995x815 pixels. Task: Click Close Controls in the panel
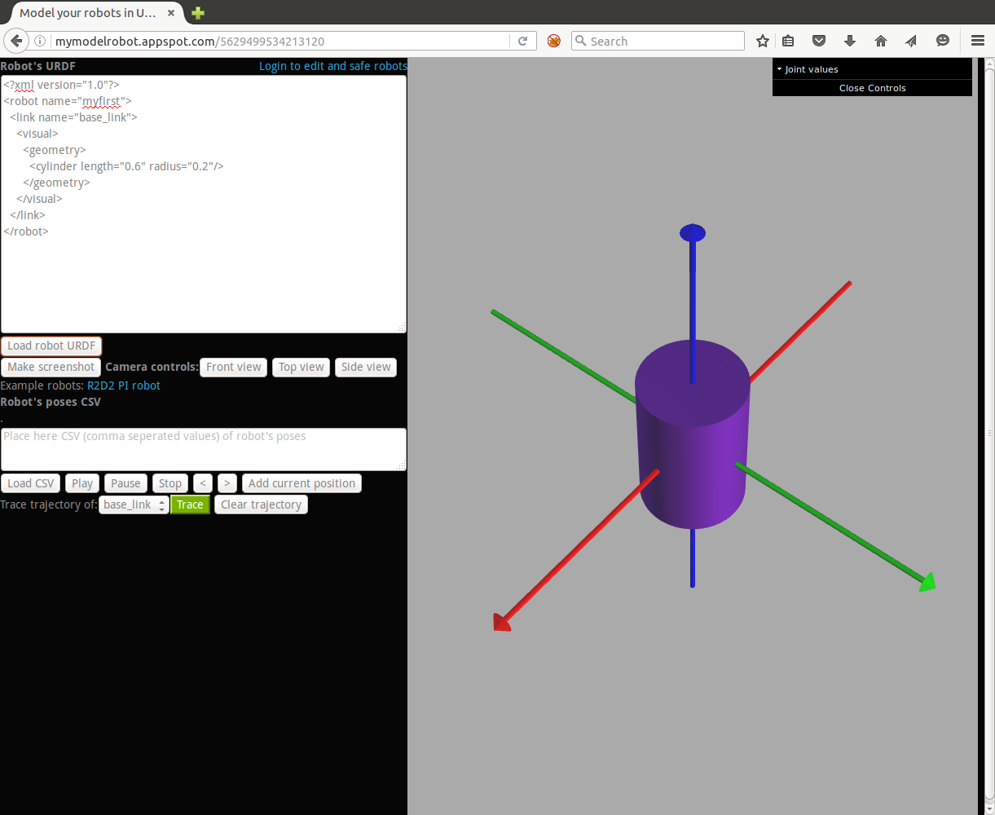(x=872, y=88)
